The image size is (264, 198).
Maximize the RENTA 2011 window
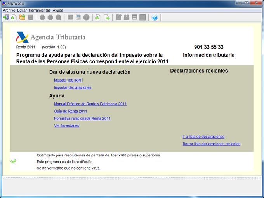click(x=246, y=3)
